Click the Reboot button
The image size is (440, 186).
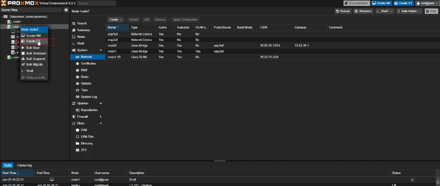(x=343, y=11)
